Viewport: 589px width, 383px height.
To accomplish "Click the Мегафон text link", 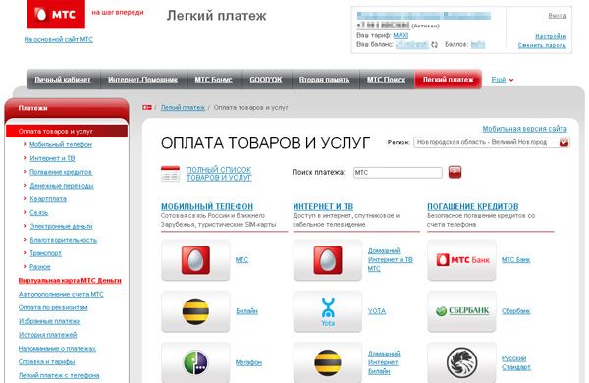I will point(248,362).
